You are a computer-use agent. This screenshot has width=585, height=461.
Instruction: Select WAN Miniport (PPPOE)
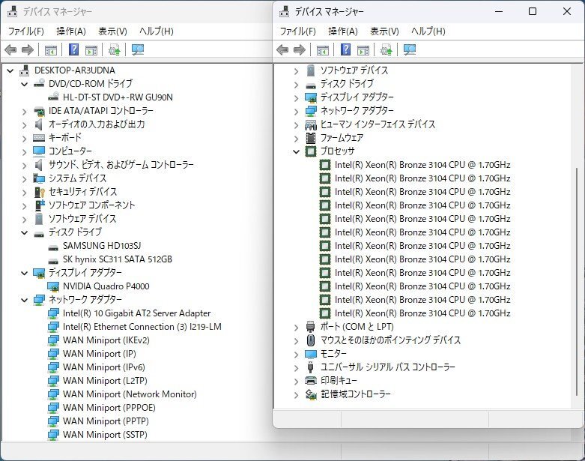pyautogui.click(x=109, y=408)
